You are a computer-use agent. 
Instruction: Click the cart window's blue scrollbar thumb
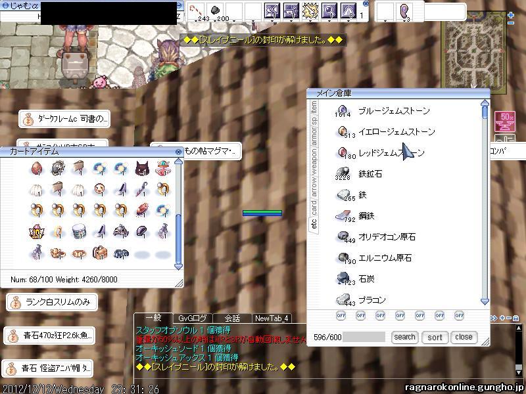point(178,238)
